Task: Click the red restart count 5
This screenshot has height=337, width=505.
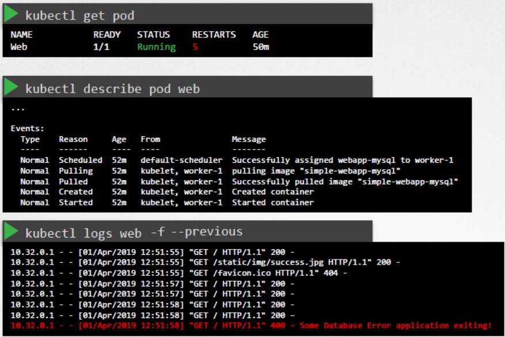Action: 195,47
